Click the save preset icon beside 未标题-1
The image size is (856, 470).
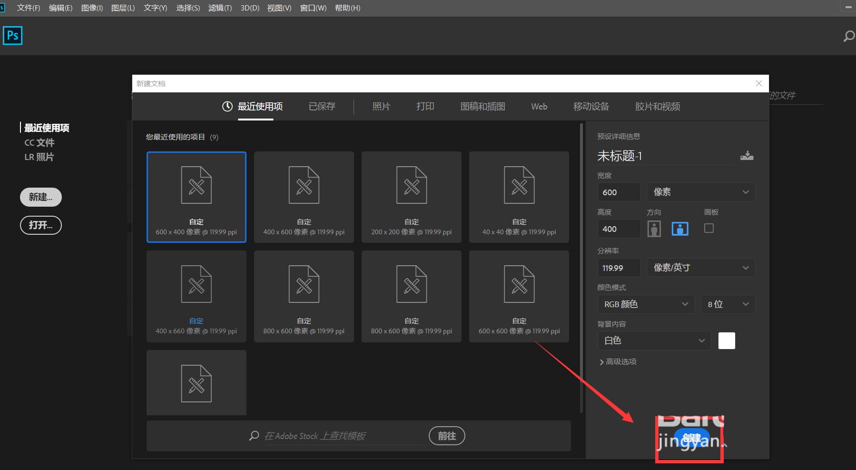point(747,156)
